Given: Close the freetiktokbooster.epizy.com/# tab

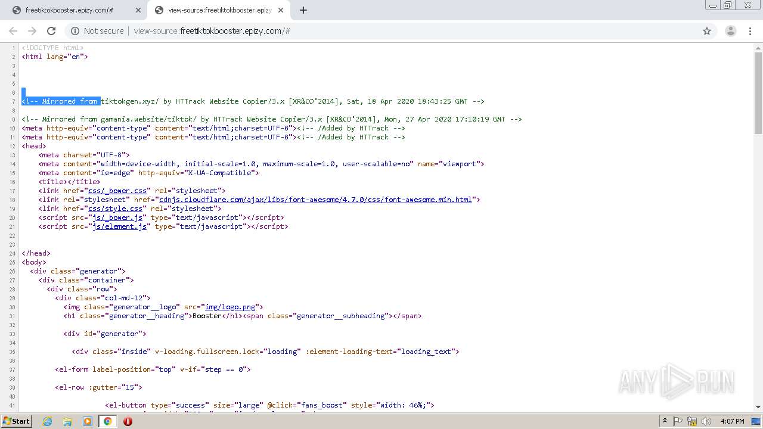Looking at the screenshot, I should 138,10.
